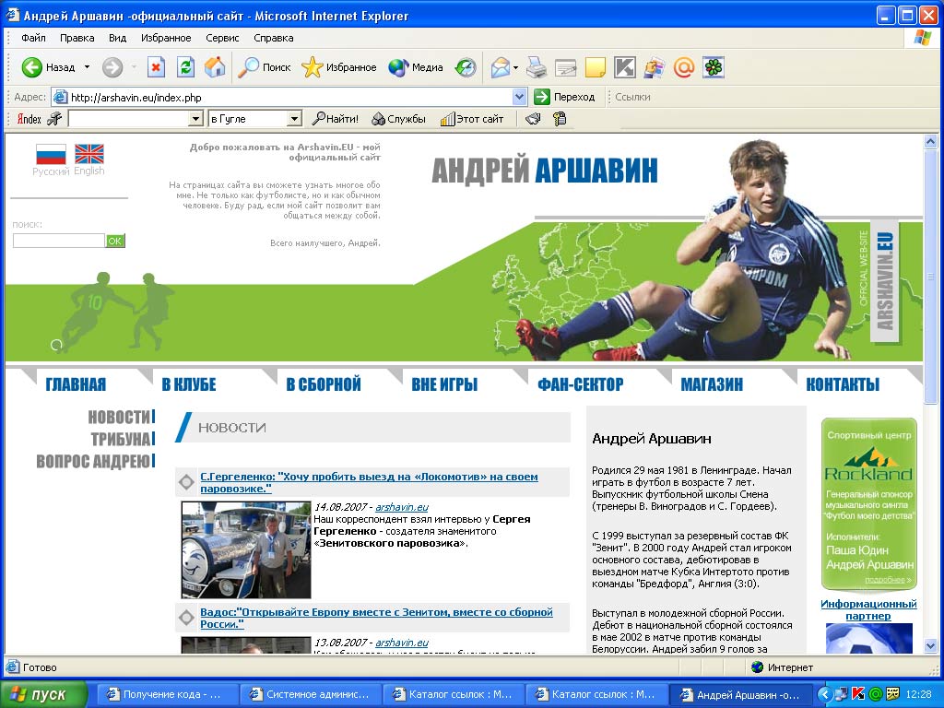Open the 'в Гугле' search engine combo box
This screenshot has height=708, width=944.
click(x=254, y=119)
